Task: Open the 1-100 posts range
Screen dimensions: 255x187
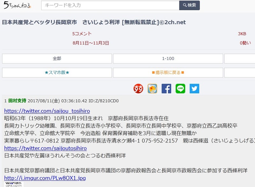Action: point(168,58)
